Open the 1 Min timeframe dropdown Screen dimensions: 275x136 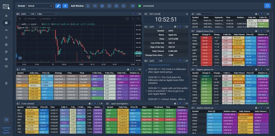pyautogui.click(x=46, y=14)
